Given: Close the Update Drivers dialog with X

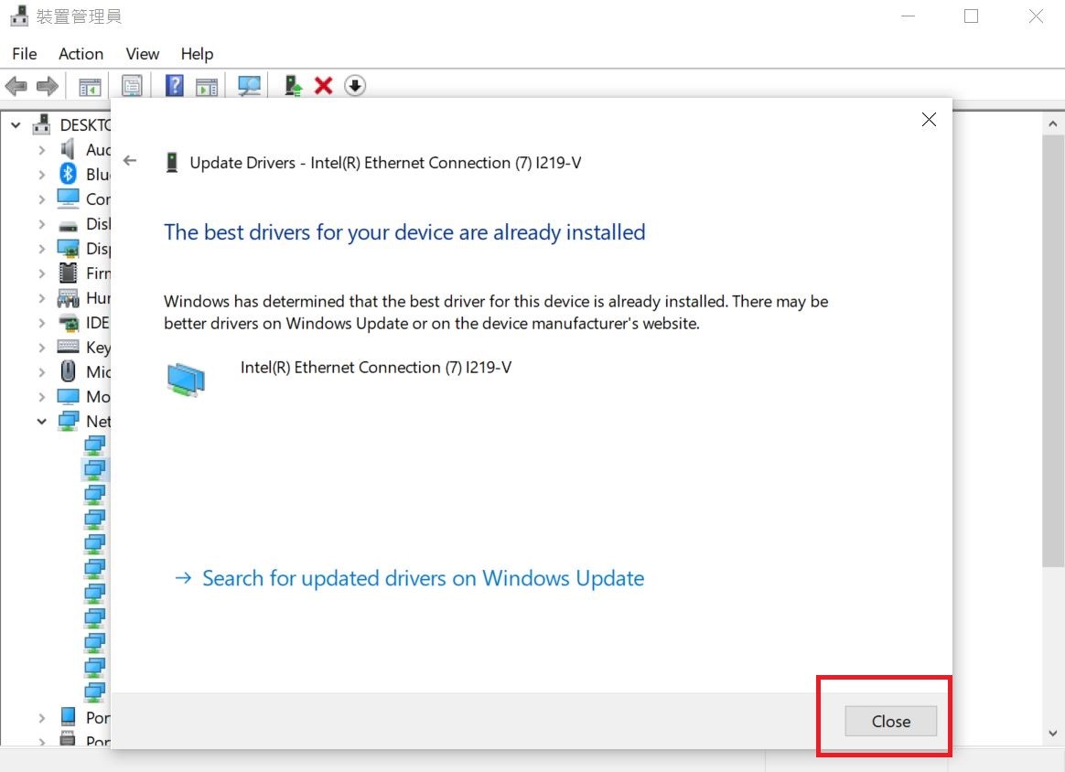Looking at the screenshot, I should 929,120.
